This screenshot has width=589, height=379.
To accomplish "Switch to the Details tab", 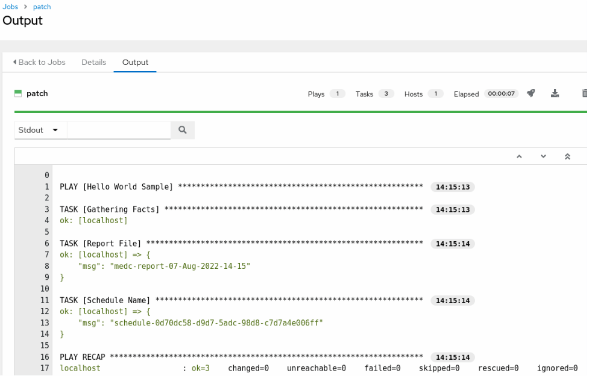I will pos(94,62).
